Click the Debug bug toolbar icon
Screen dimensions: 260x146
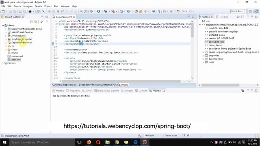[x=91, y=11]
